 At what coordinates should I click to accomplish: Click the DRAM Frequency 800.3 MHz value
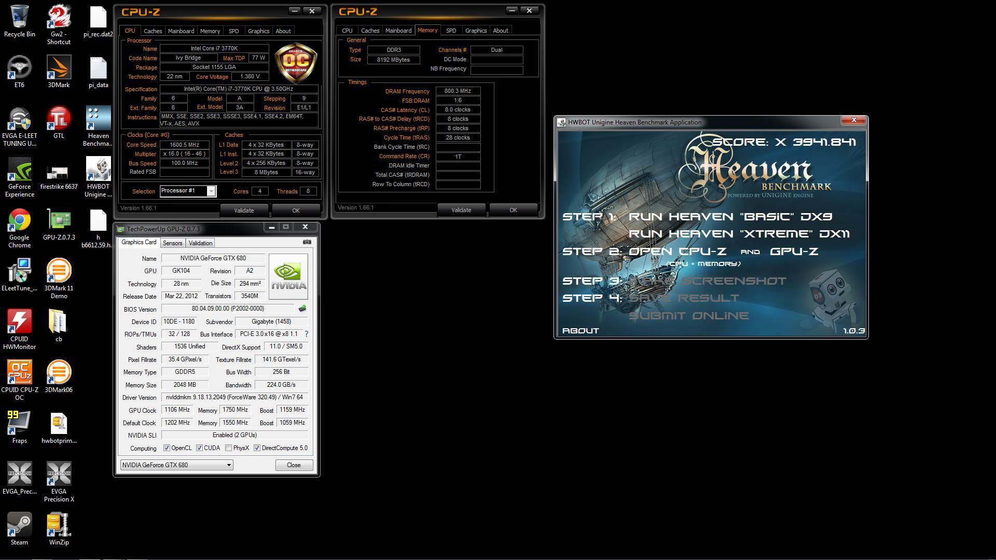pos(458,91)
